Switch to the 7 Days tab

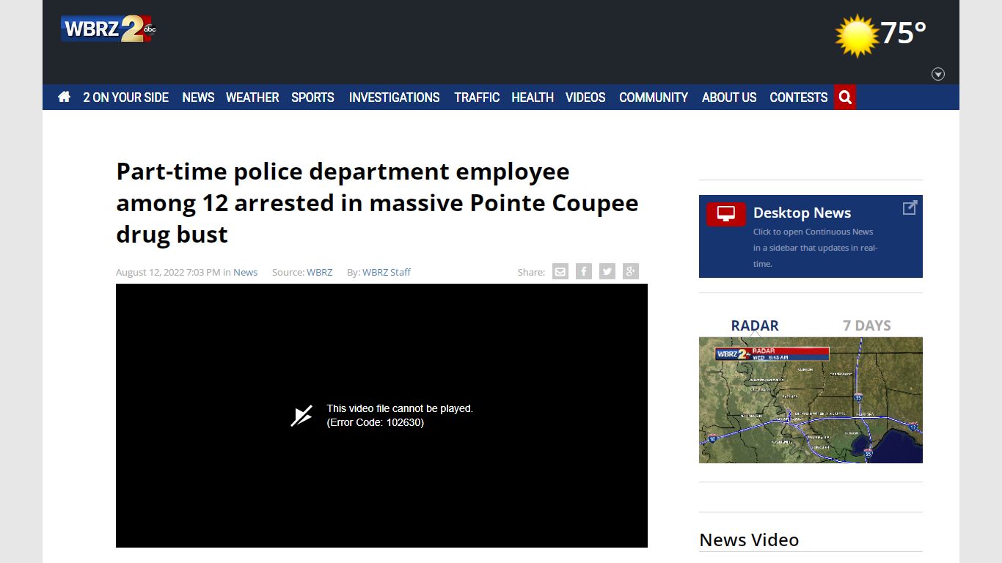click(866, 325)
